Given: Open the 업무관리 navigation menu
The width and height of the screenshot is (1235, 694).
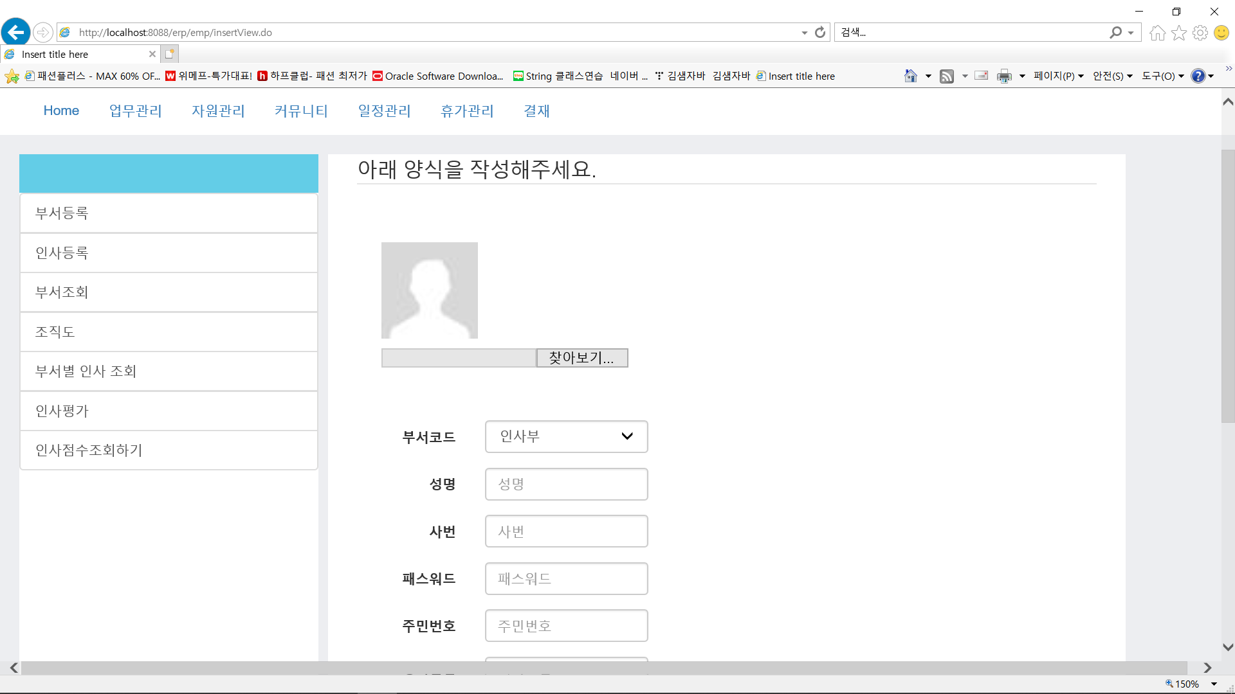Looking at the screenshot, I should (135, 111).
